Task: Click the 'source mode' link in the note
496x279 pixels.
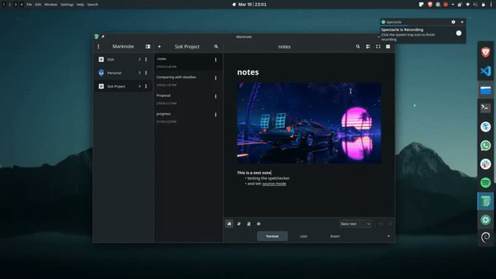Action: click(274, 184)
